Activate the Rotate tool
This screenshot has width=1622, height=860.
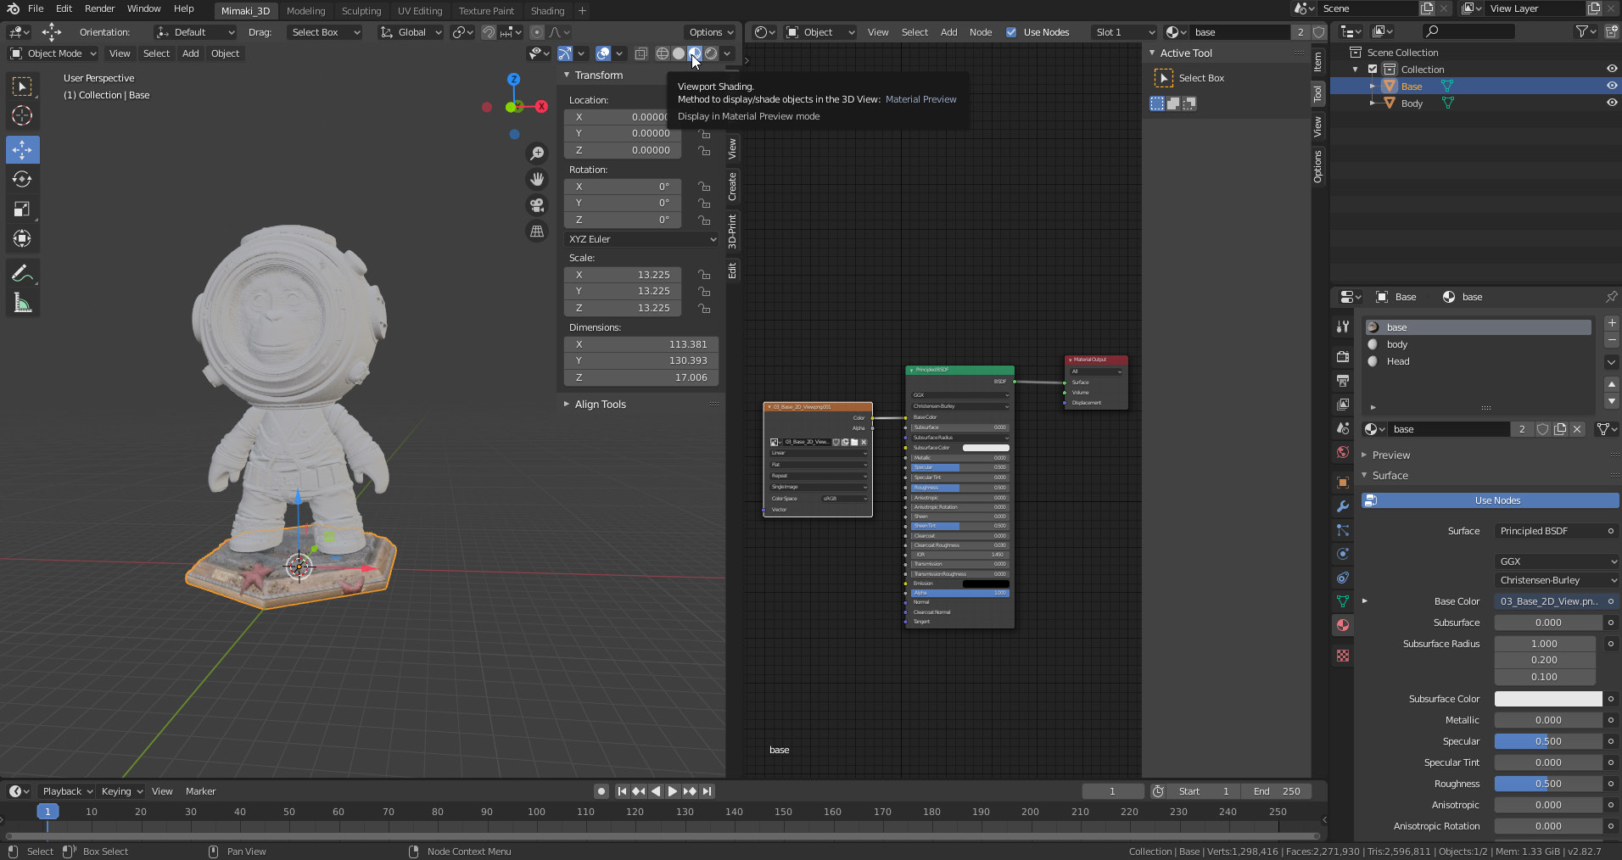[x=22, y=179]
